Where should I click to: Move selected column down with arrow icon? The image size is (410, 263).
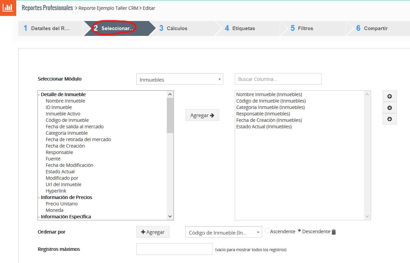coord(389,119)
